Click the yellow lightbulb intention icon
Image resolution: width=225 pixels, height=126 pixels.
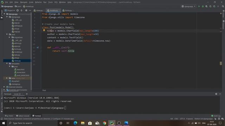tap(44, 30)
